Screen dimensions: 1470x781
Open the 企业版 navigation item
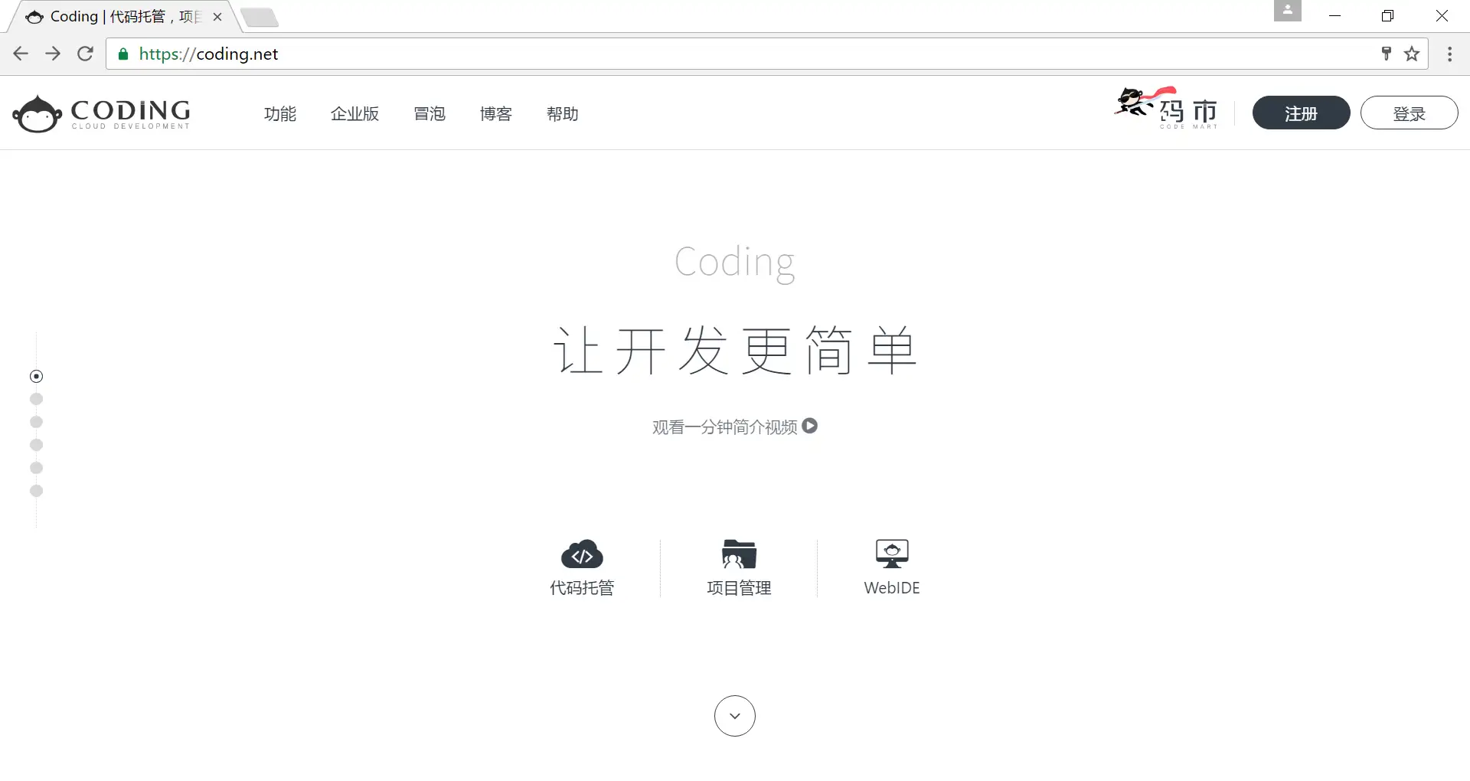pyautogui.click(x=354, y=114)
